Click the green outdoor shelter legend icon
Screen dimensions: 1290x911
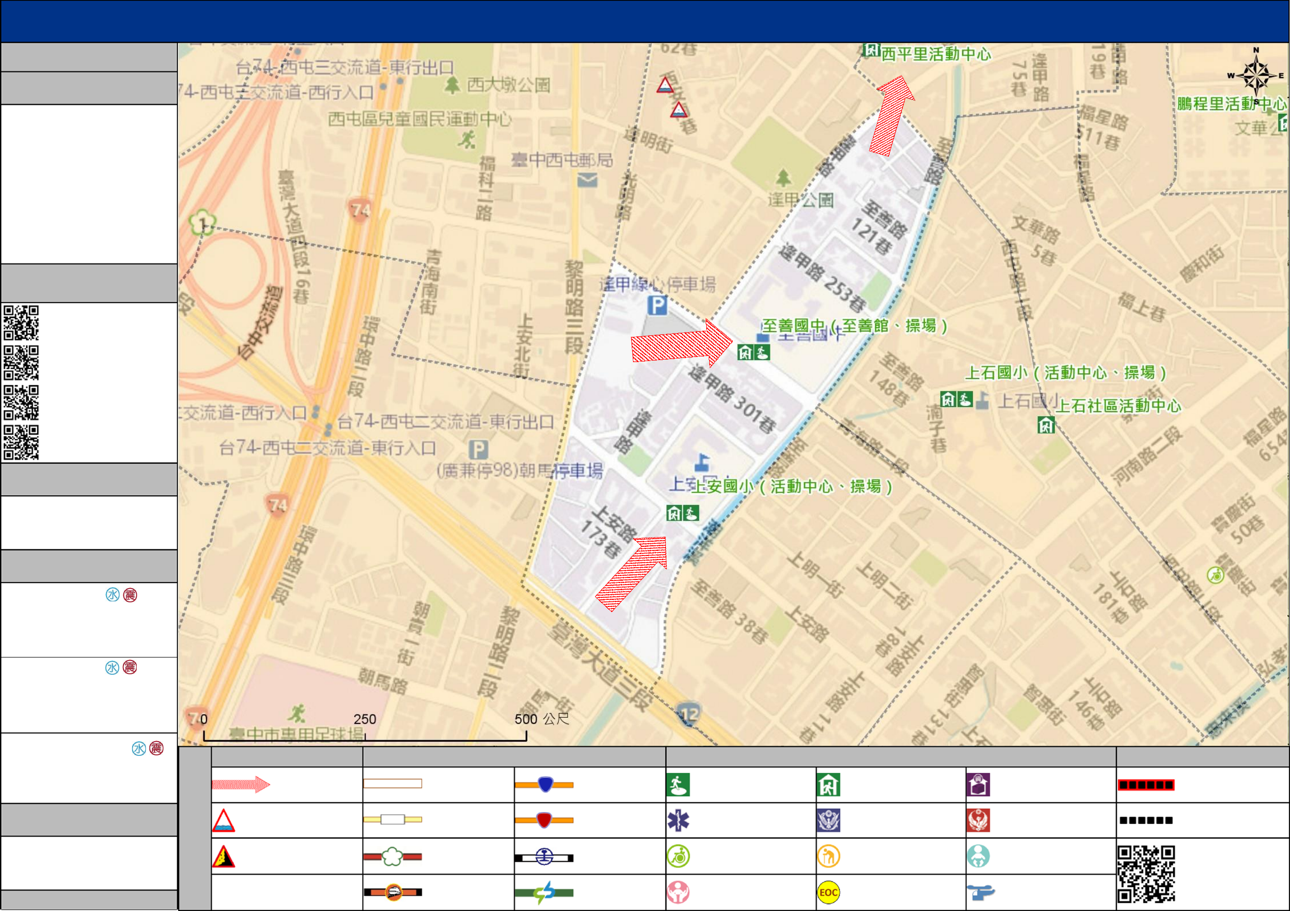point(678,785)
